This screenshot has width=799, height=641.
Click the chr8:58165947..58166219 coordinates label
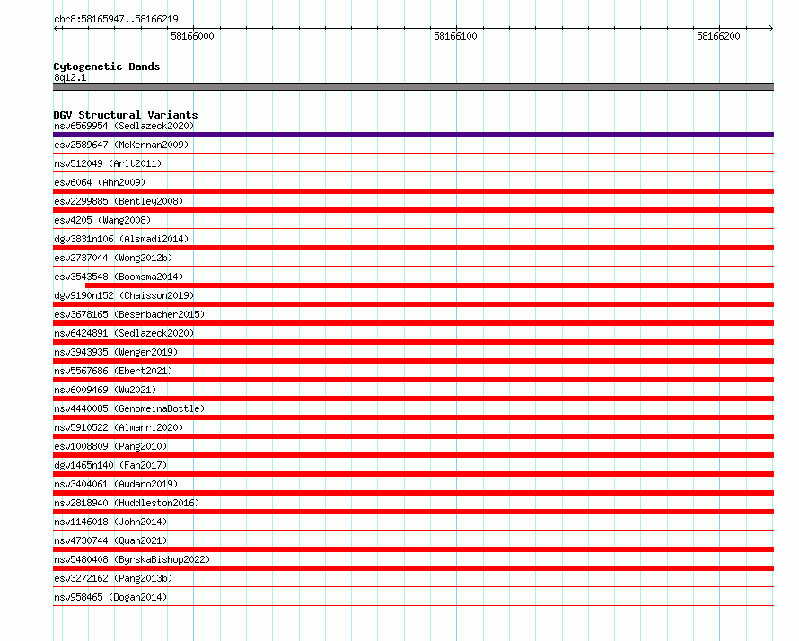[x=116, y=19]
